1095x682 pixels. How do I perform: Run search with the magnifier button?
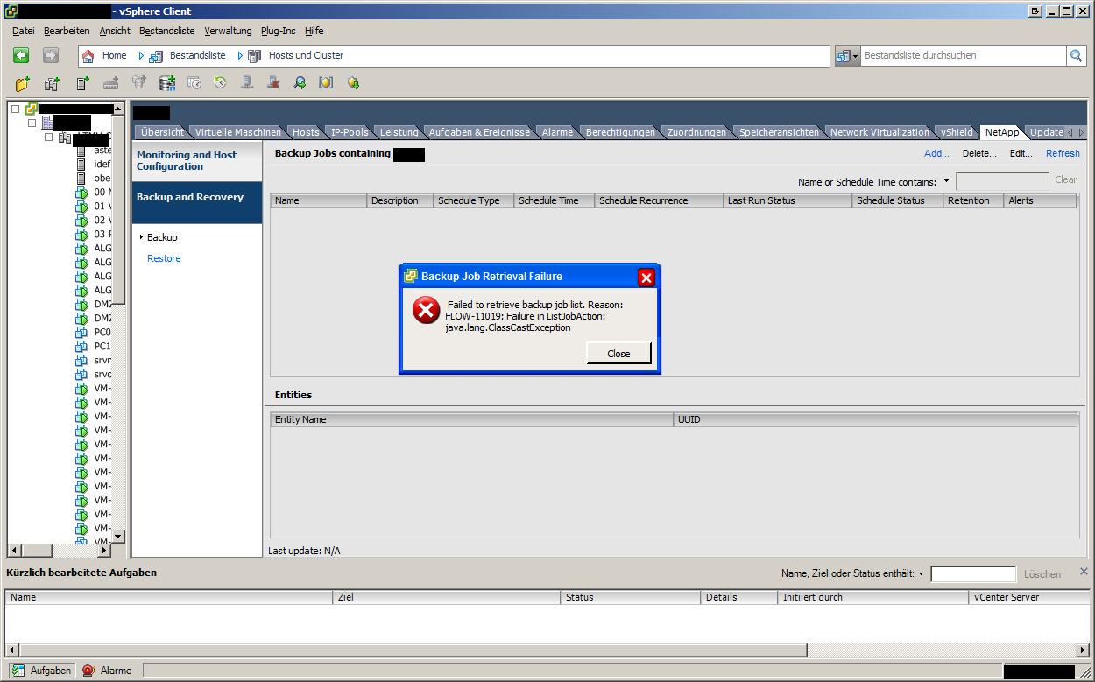pyautogui.click(x=1077, y=55)
